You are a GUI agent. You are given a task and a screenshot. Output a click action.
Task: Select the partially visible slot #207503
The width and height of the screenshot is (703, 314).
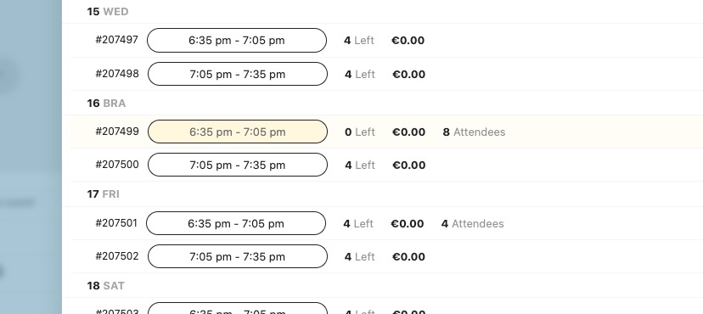(x=238, y=308)
